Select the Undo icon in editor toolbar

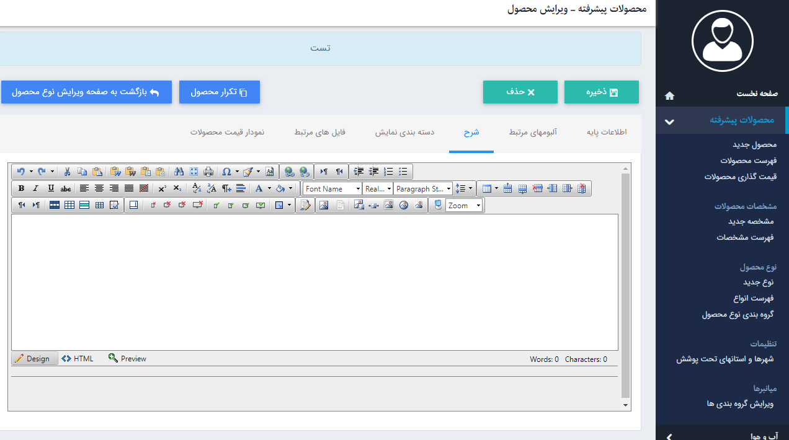[x=21, y=172]
